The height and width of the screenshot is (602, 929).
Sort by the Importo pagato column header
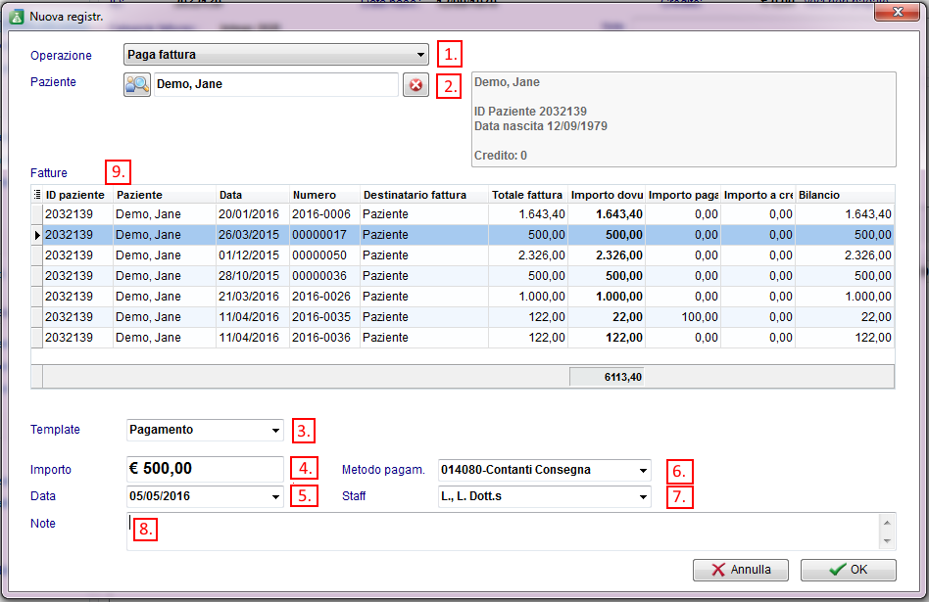683,195
